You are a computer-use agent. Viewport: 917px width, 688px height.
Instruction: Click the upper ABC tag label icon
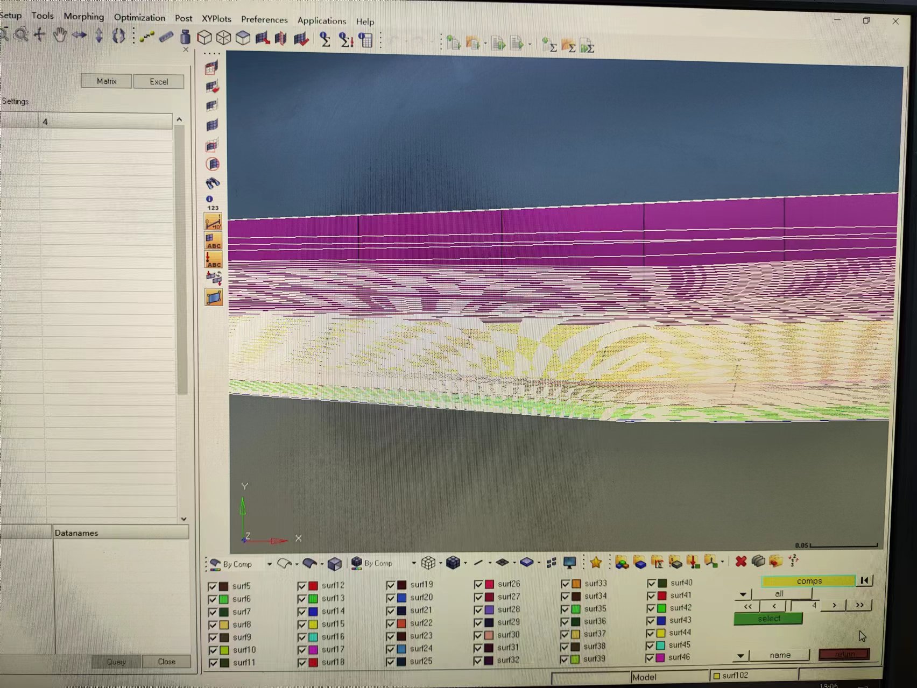pos(213,241)
